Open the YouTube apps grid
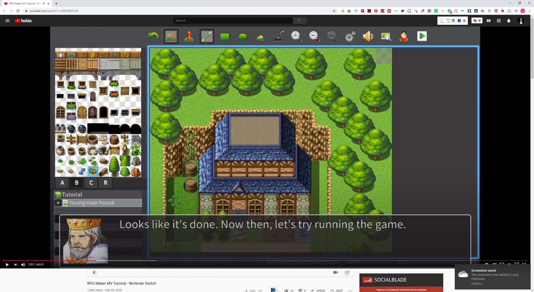 pos(499,21)
